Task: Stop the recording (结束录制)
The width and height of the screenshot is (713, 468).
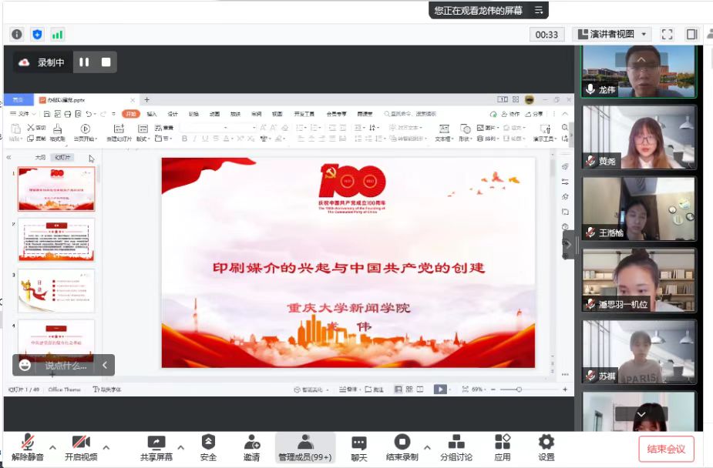Action: (402, 443)
